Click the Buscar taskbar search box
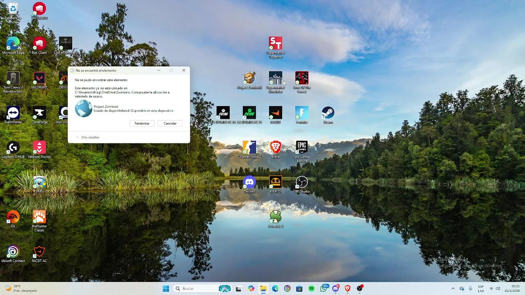Viewport: 525px width, 295px height. coord(203,288)
